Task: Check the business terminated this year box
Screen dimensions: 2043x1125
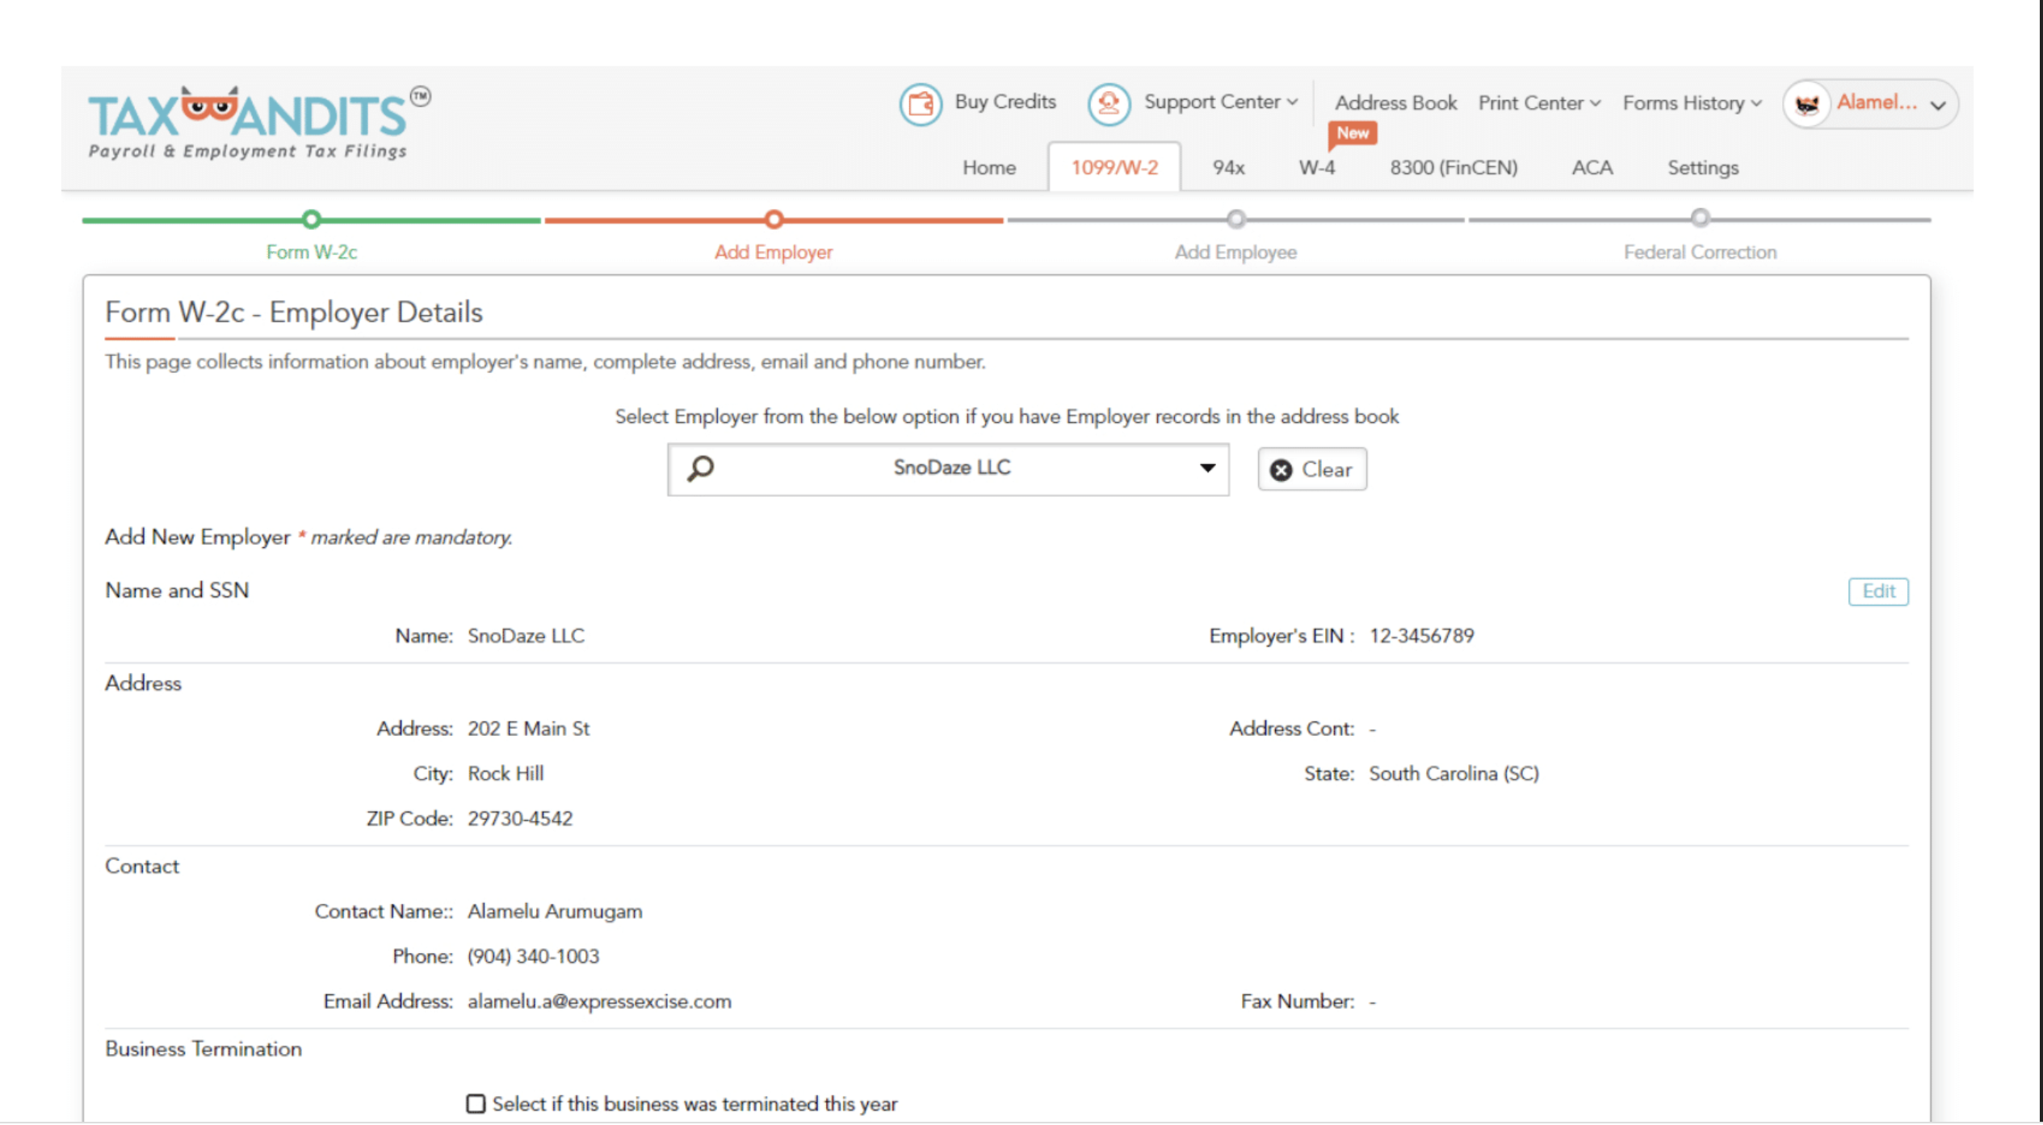Action: pos(476,1103)
